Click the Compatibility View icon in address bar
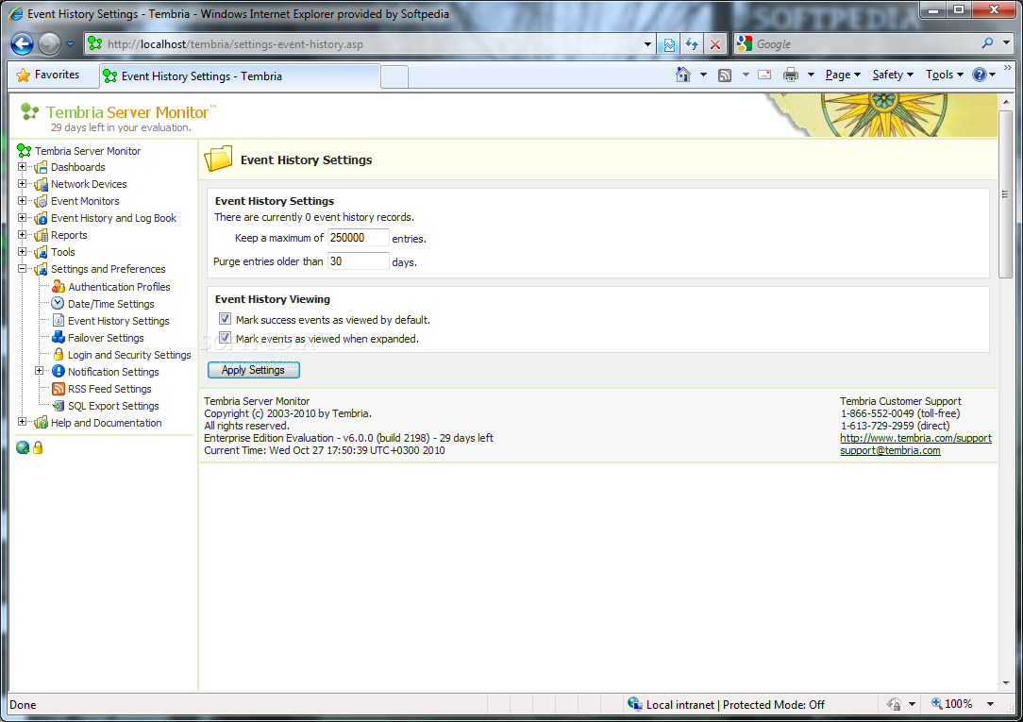 (x=669, y=44)
